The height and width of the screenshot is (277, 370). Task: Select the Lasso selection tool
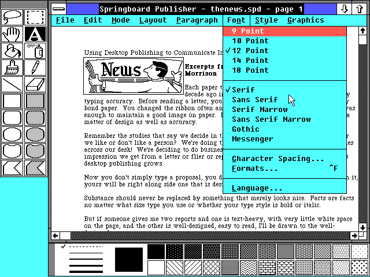point(12,17)
